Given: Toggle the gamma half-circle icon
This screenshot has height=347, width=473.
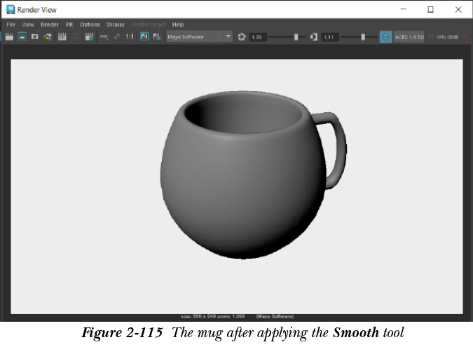Looking at the screenshot, I should pyautogui.click(x=314, y=36).
